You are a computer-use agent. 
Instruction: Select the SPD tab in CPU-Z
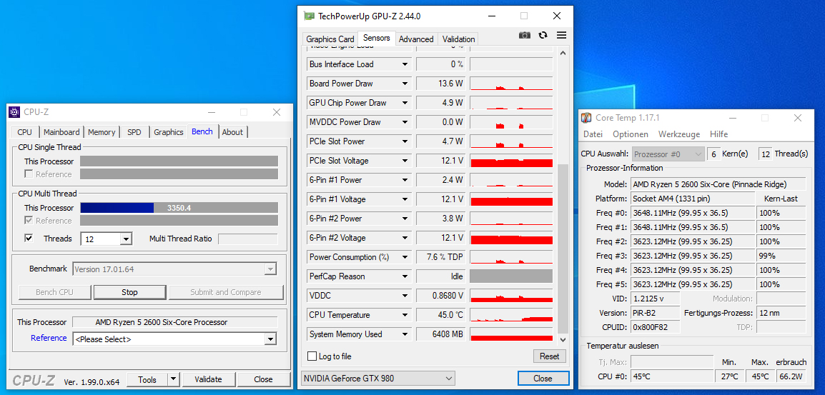(x=134, y=132)
